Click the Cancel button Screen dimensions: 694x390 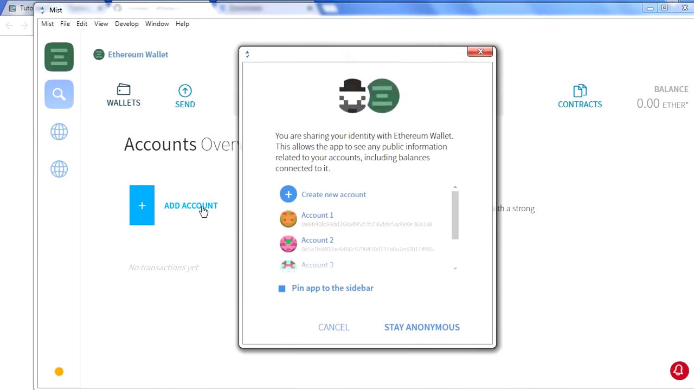tap(334, 327)
